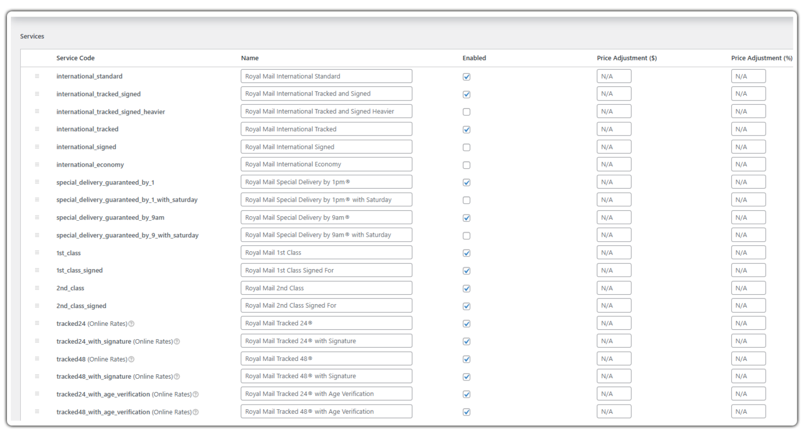Set Price Adjustment ($) for international_standard
Viewport: 806px width, 434px height.
614,76
